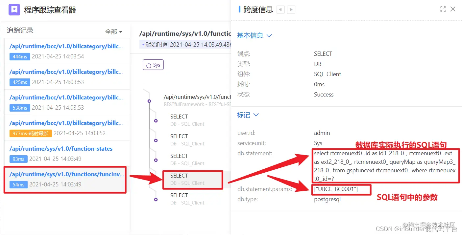Collapse the 基本信息 section

tap(255, 35)
